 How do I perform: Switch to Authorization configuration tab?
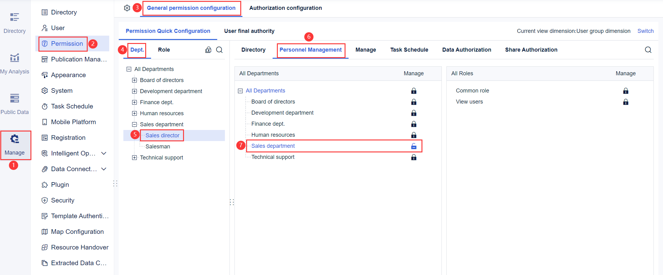pos(286,8)
